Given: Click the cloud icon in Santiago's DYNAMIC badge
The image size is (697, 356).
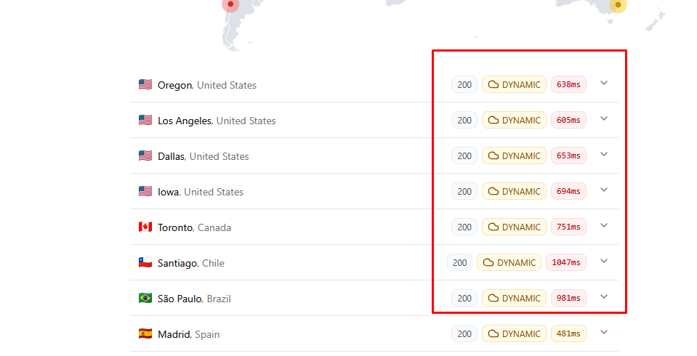Looking at the screenshot, I should (488, 263).
